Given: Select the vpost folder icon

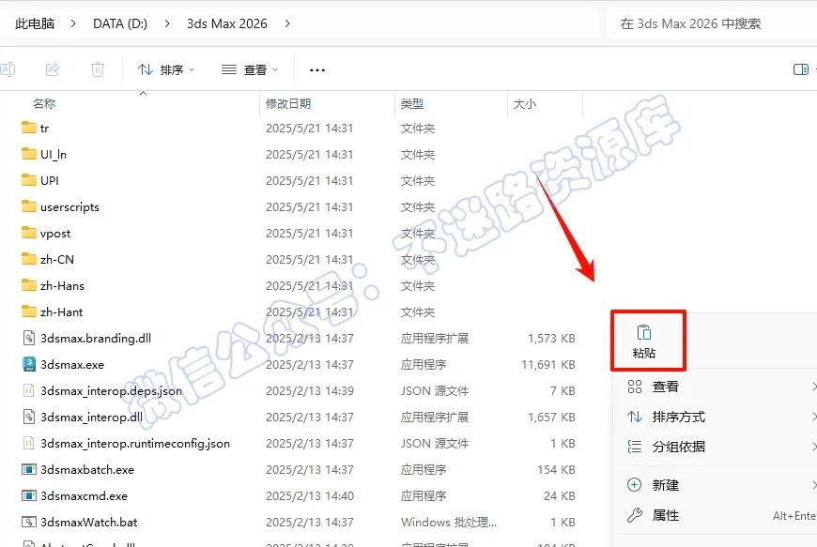Looking at the screenshot, I should pos(29,233).
